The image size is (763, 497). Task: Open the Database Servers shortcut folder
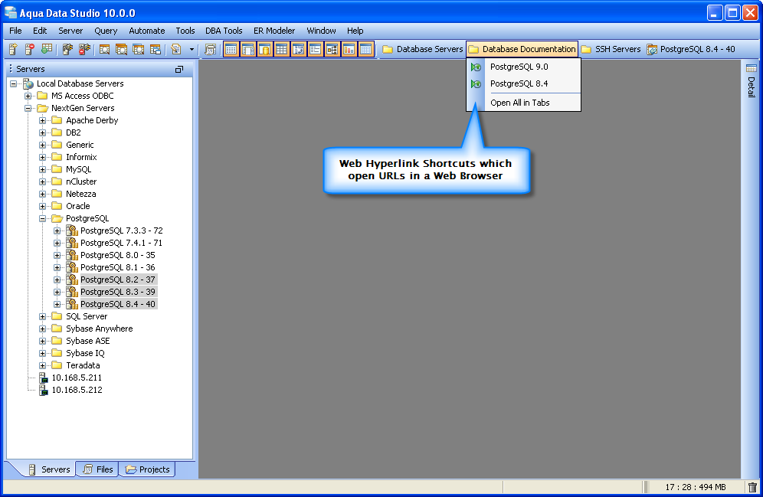[x=422, y=49]
